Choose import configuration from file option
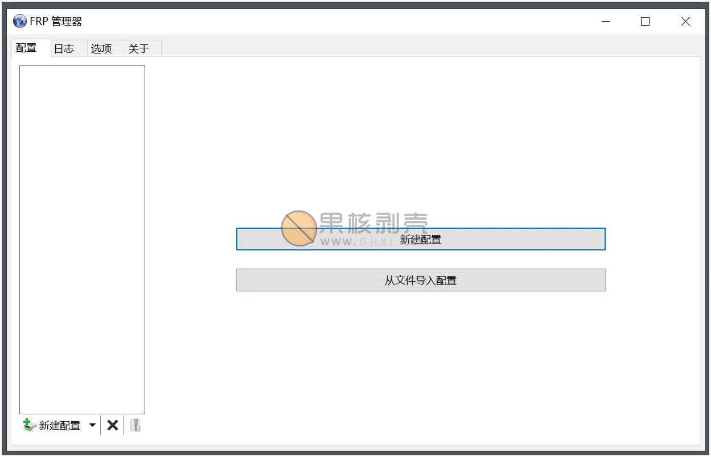Screen dimensions: 711x457 421,279
